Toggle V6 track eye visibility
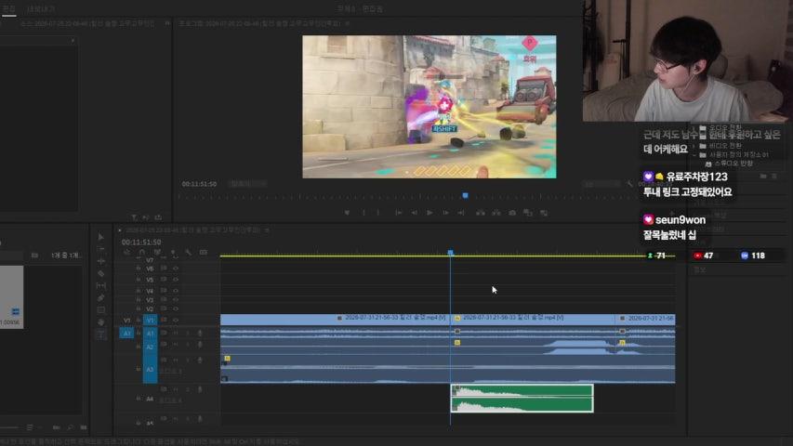793x446 pixels. [176, 269]
